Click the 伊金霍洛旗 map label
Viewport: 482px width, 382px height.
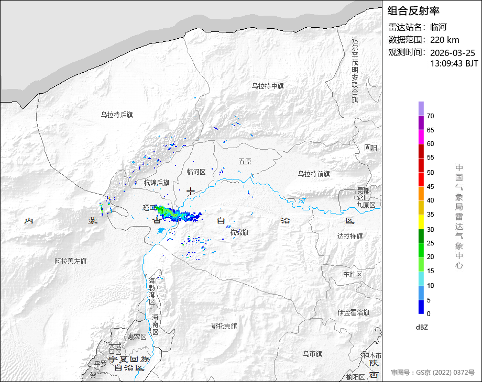coord(354,312)
